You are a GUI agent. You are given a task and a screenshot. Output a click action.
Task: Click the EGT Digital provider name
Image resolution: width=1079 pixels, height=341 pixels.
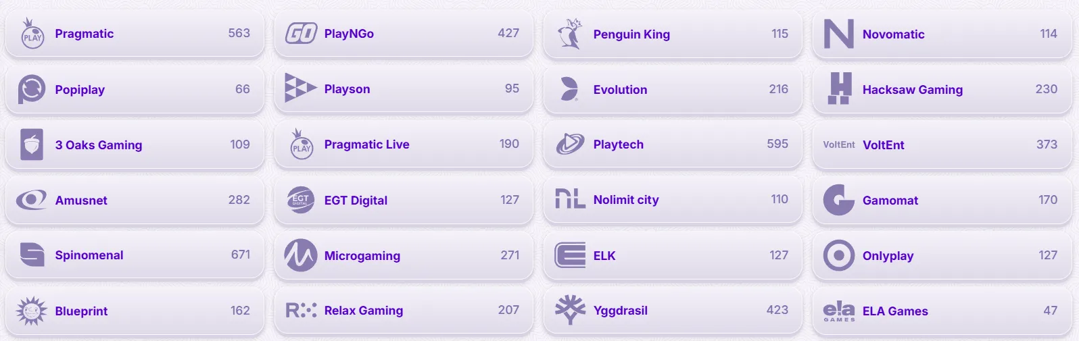356,201
